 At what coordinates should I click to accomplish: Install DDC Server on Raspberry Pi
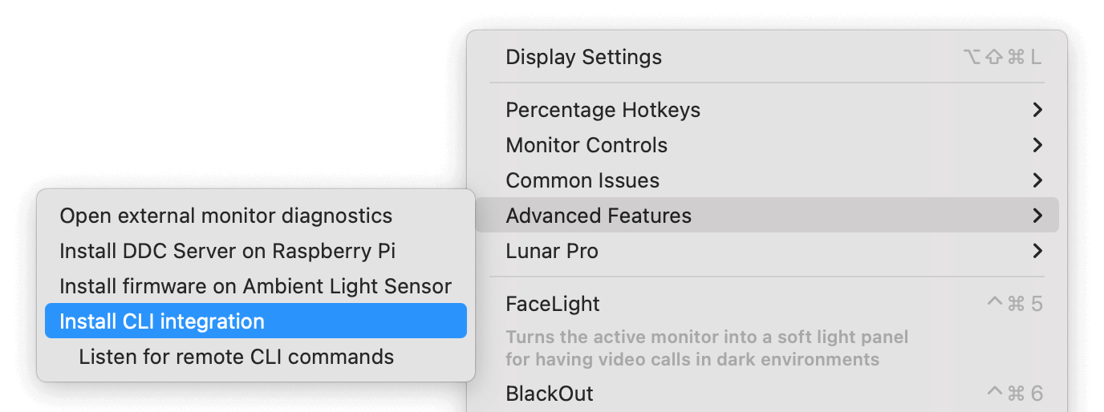256,251
